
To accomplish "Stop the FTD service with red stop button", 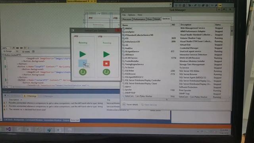I will point(106,64).
